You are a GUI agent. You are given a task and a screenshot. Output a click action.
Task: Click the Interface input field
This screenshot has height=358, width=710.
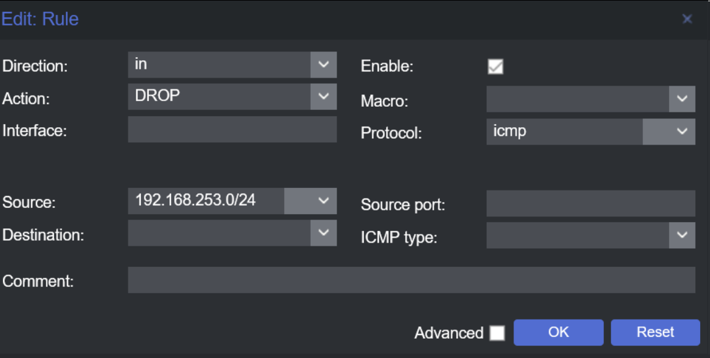tap(232, 130)
